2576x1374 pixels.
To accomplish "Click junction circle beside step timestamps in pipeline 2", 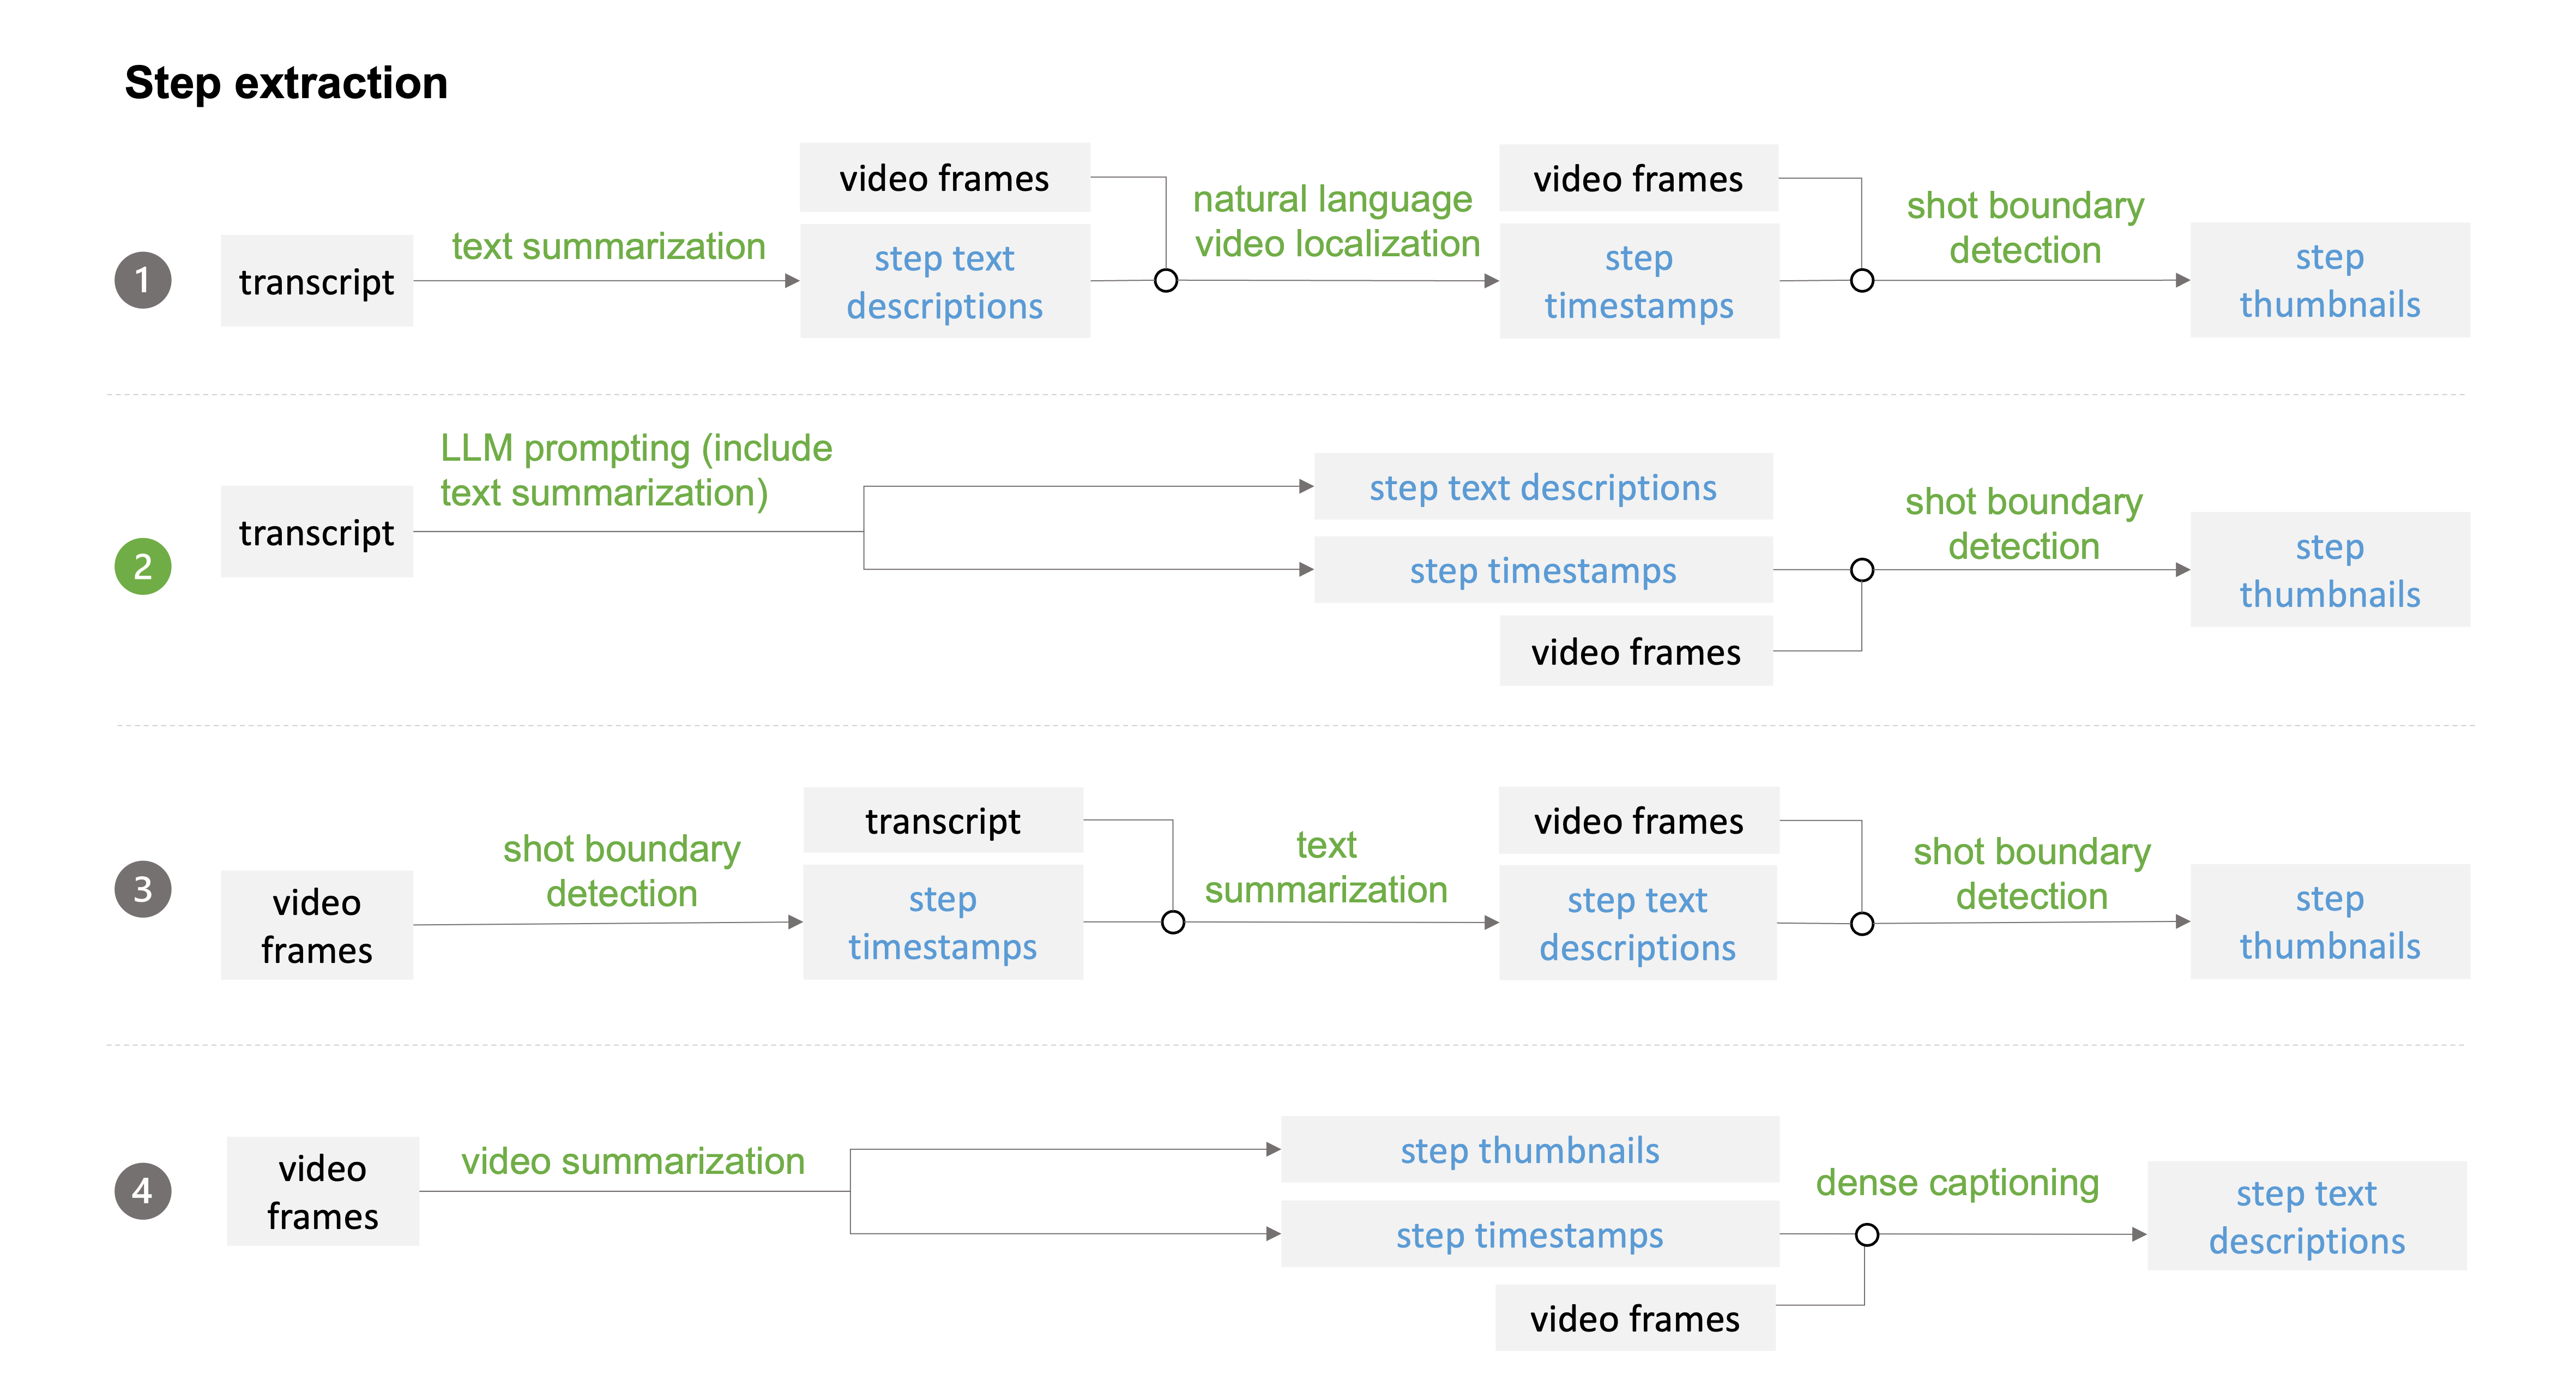I will pyautogui.click(x=1861, y=569).
